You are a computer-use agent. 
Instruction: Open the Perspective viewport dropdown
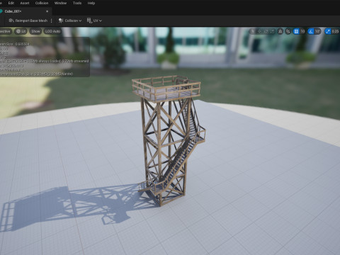point(5,31)
